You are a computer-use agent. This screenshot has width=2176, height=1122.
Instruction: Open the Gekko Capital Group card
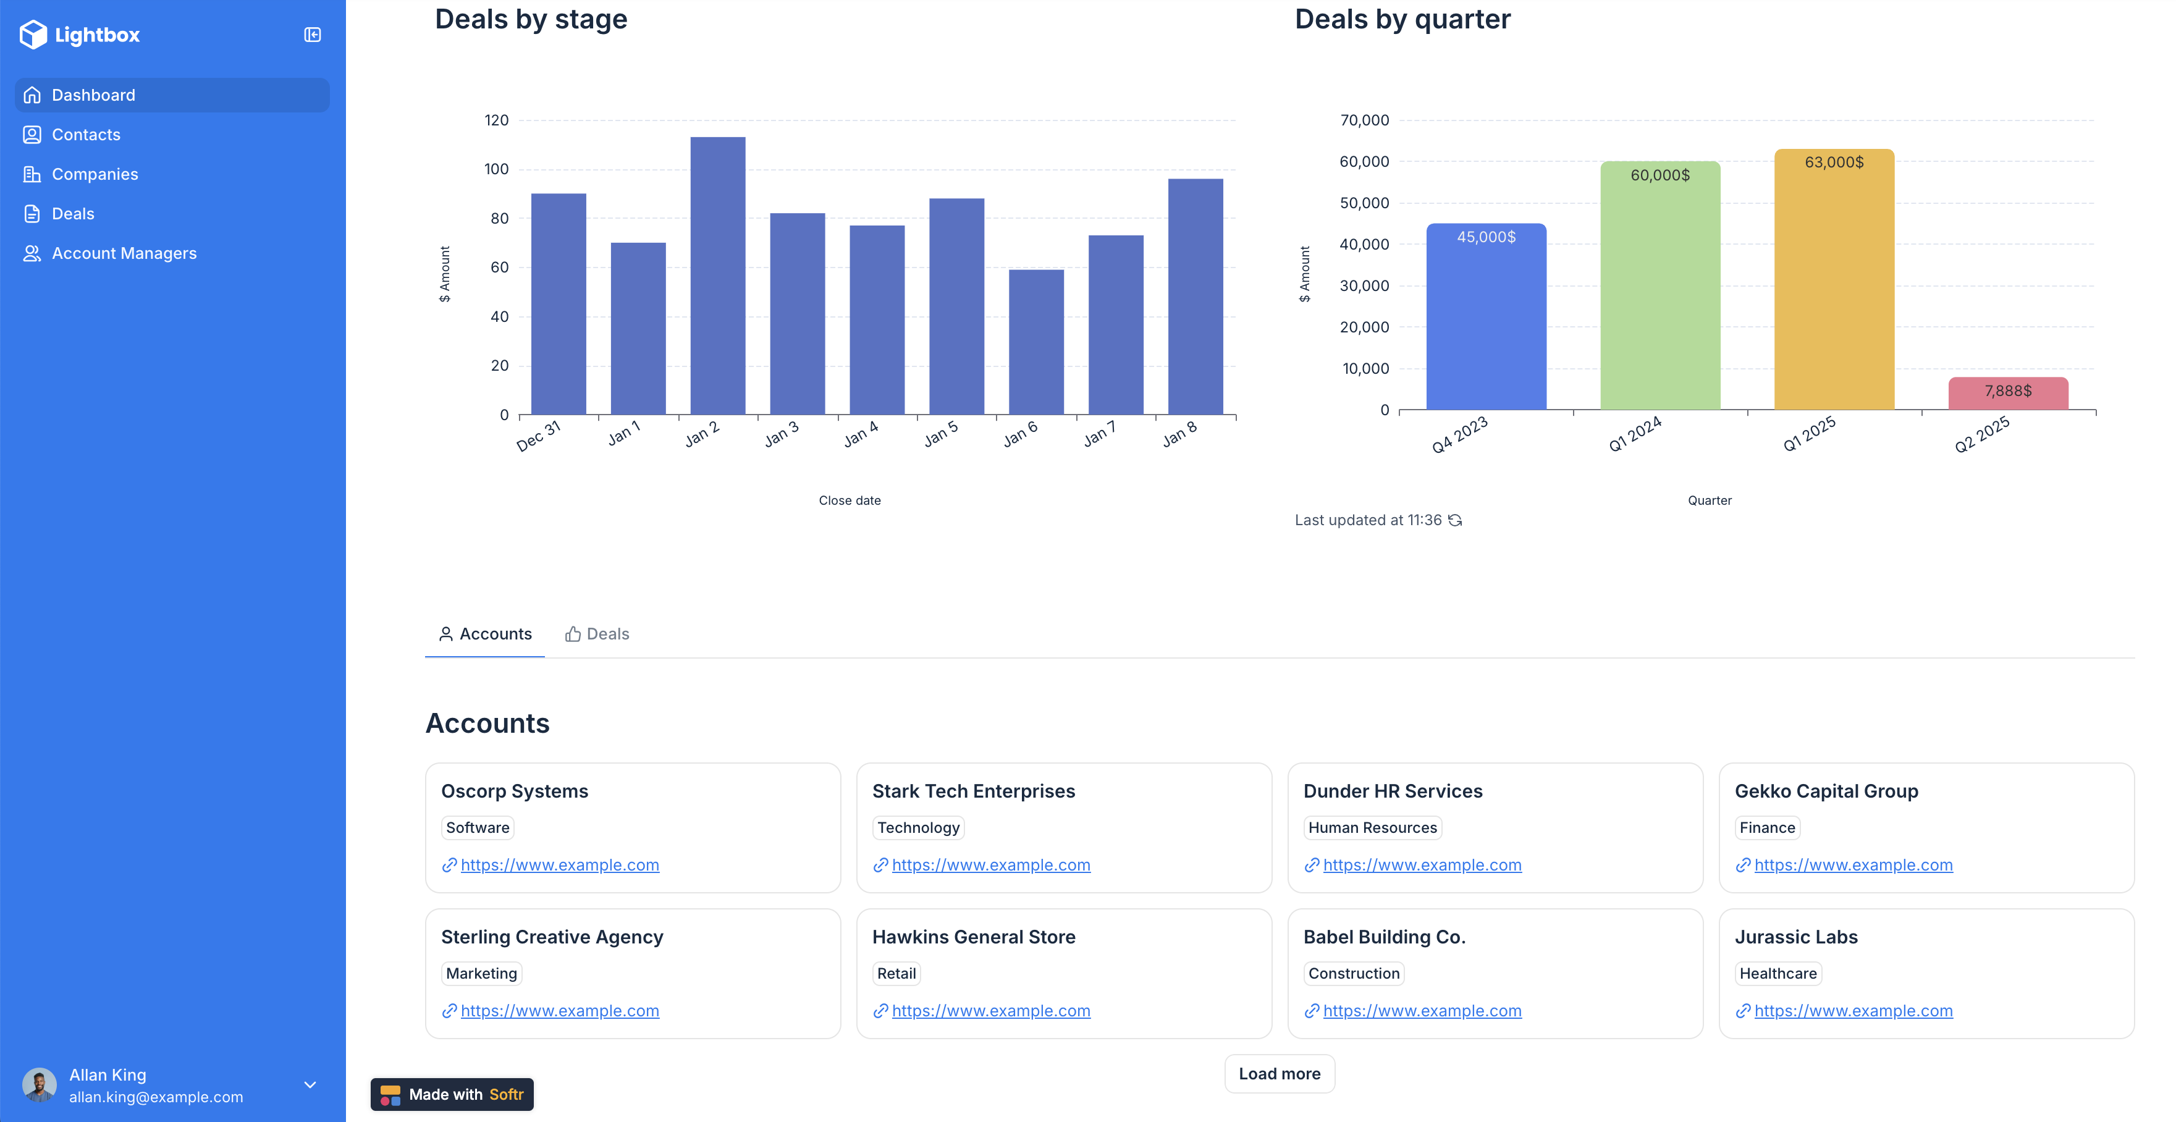tap(1926, 791)
